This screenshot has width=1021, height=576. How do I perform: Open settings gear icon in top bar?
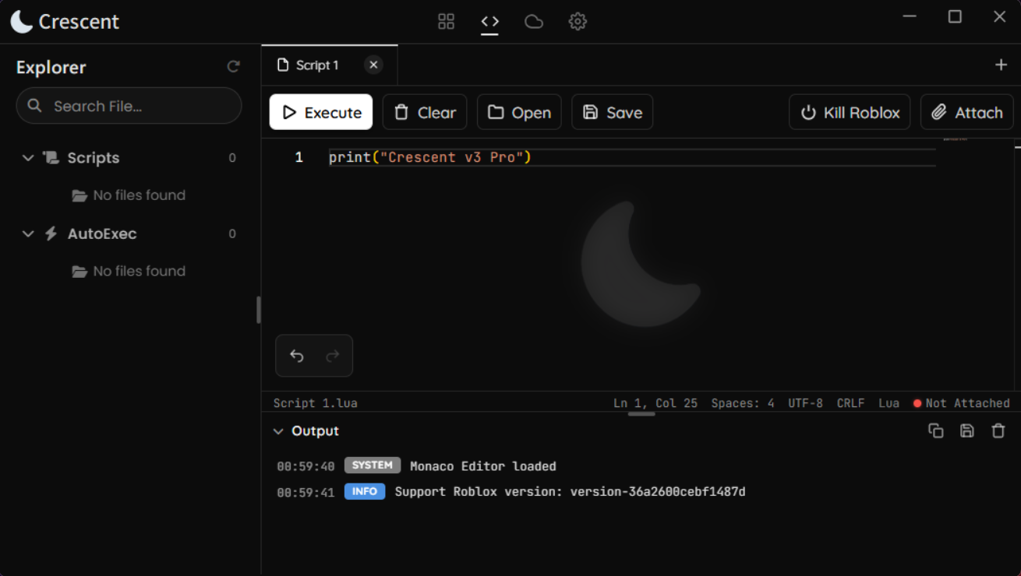[x=577, y=21]
